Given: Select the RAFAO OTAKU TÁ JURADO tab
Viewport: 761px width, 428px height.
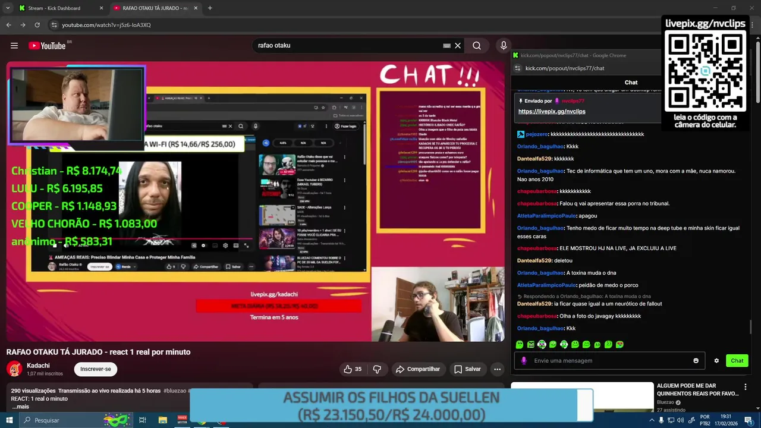Looking at the screenshot, I should coord(155,8).
